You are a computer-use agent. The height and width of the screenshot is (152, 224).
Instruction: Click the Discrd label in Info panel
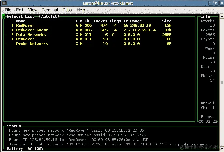(x=208, y=67)
